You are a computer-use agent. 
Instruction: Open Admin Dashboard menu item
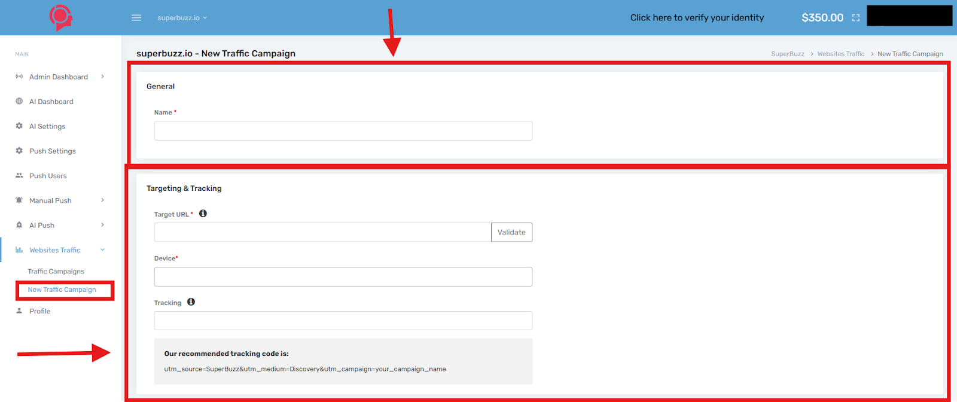tap(59, 77)
